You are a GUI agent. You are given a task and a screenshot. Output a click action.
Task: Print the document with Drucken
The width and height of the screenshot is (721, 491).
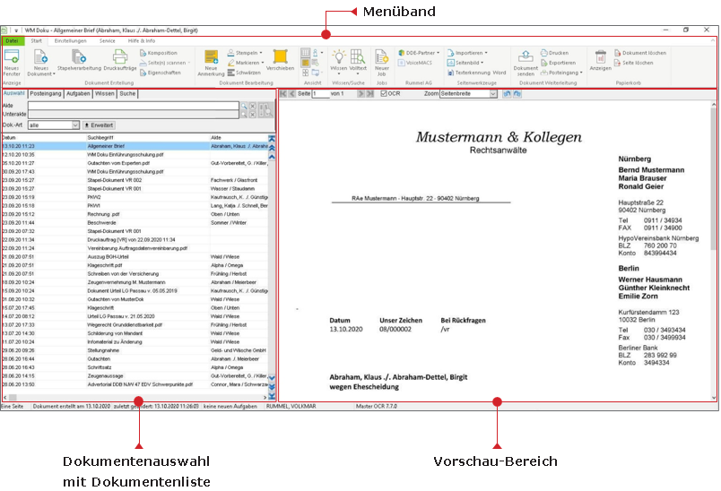tap(555, 53)
